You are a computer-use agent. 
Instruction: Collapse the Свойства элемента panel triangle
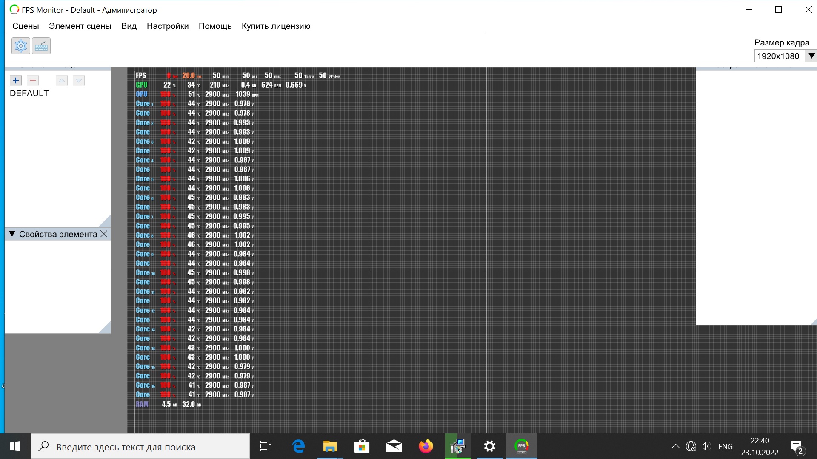pyautogui.click(x=12, y=234)
